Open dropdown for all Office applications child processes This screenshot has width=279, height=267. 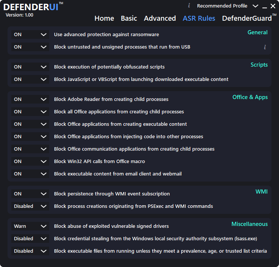(30, 112)
